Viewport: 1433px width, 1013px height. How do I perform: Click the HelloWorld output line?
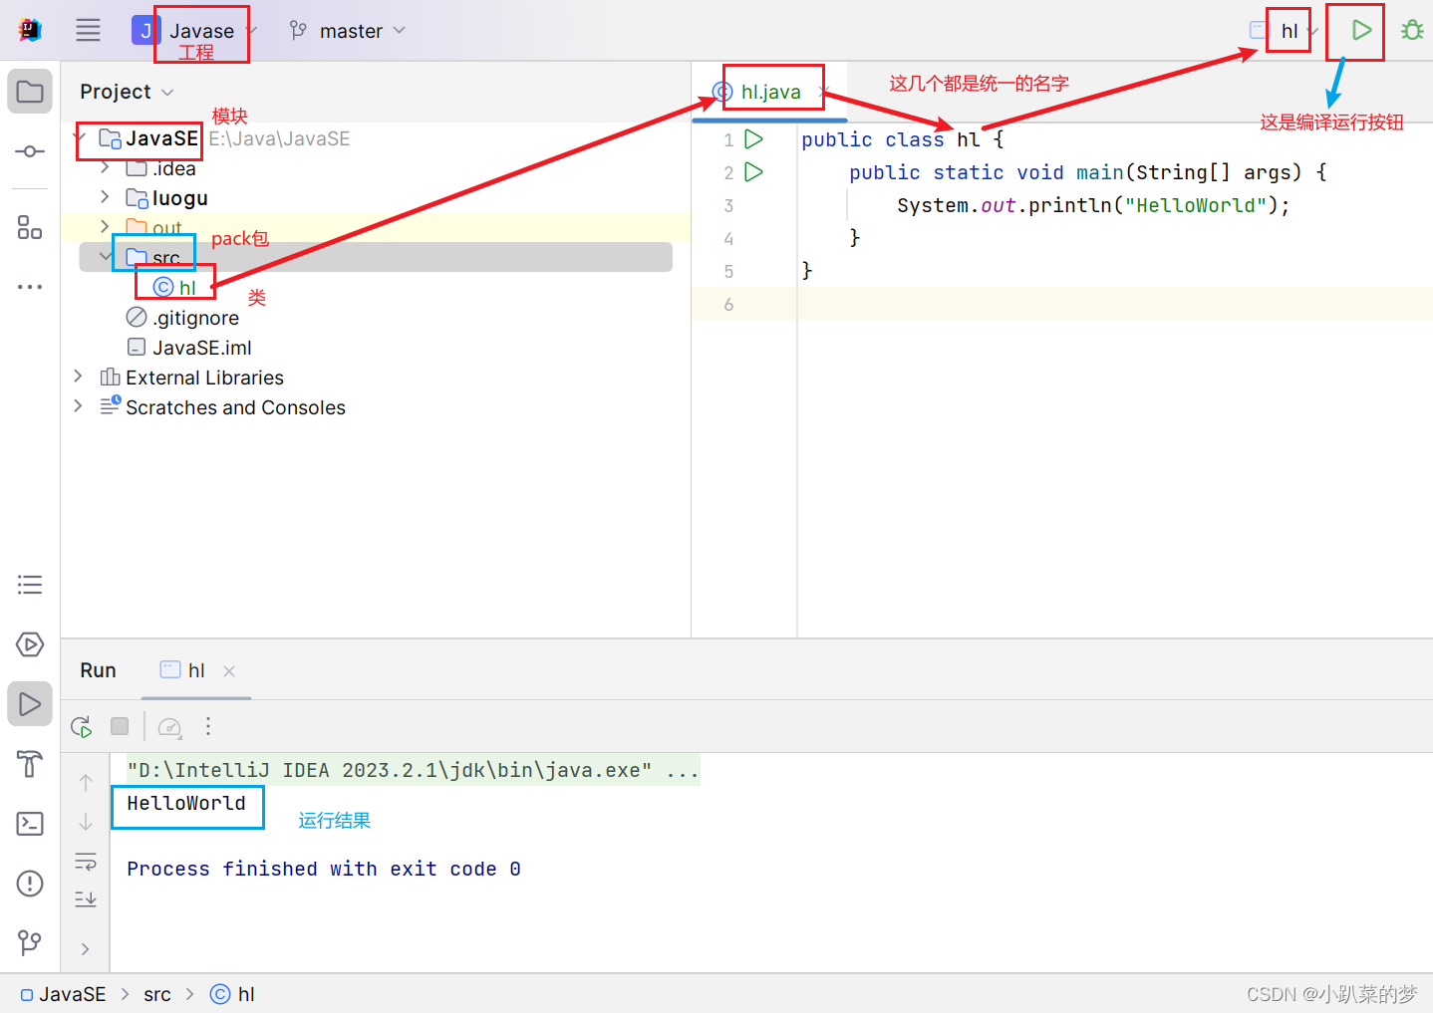[186, 803]
